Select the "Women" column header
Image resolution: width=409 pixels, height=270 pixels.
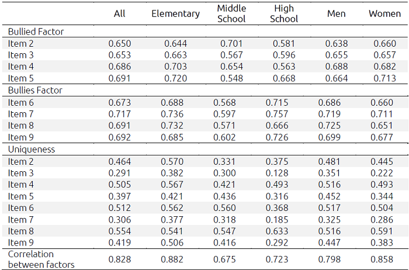[x=384, y=13]
